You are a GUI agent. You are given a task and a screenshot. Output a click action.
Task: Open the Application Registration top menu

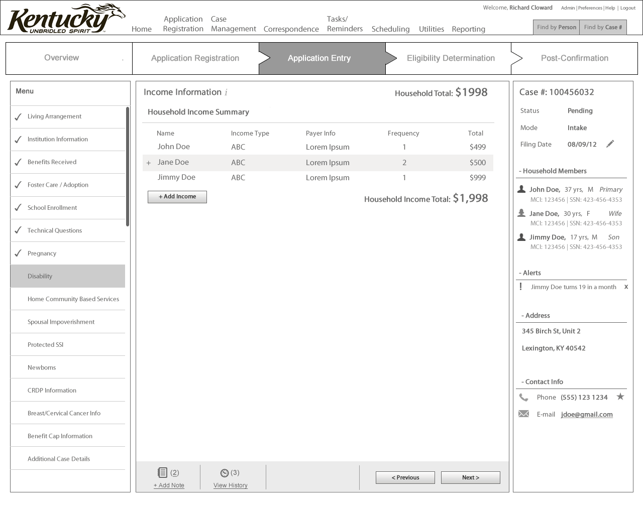183,24
